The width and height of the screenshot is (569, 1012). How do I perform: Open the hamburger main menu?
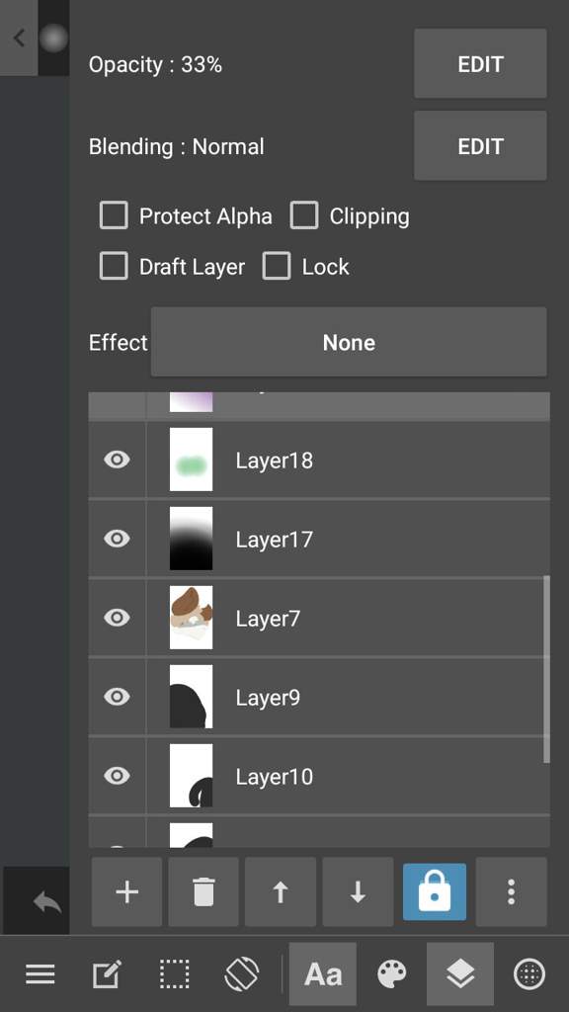click(40, 973)
